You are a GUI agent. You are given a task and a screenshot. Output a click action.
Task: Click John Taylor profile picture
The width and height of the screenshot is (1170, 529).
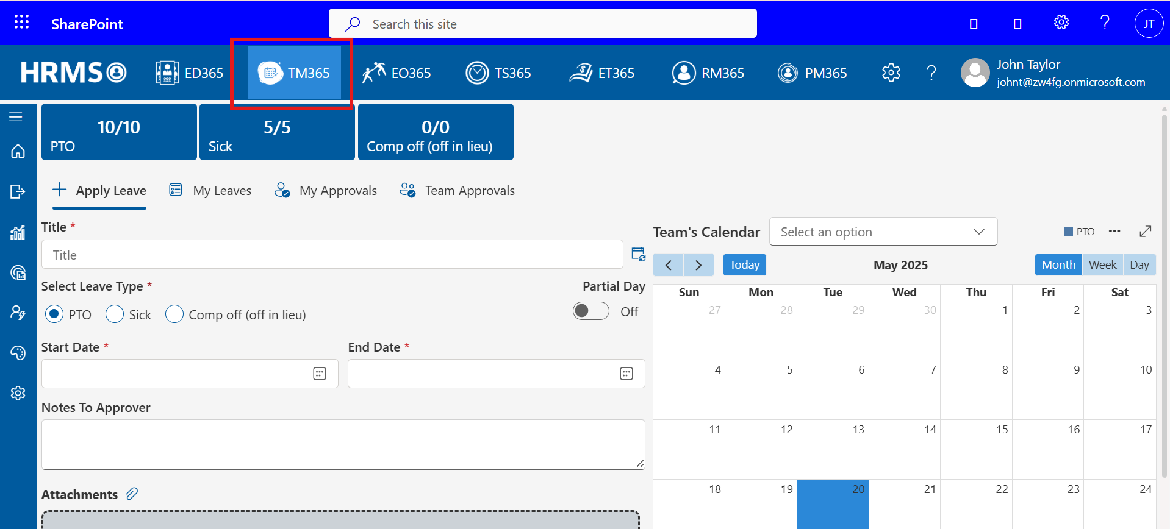click(975, 73)
